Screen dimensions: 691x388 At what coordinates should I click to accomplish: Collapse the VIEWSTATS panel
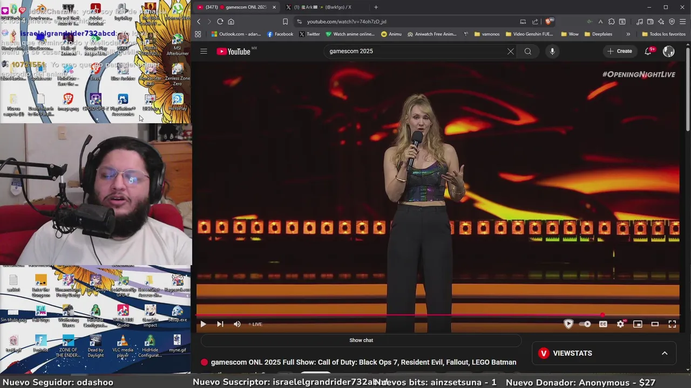click(x=665, y=353)
